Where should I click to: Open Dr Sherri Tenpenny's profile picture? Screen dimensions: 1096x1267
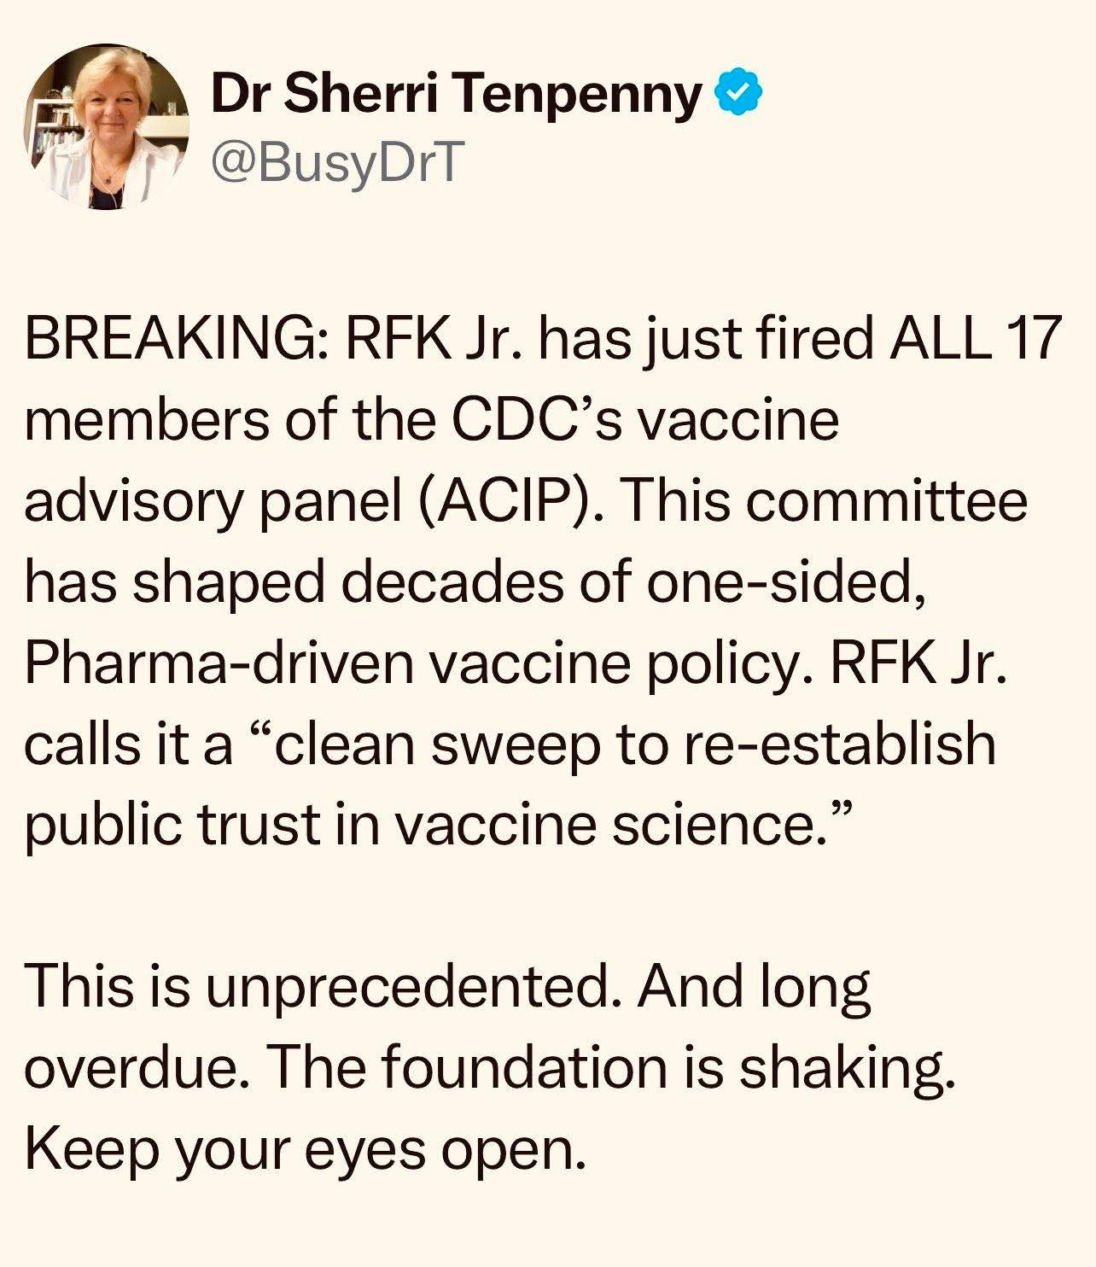(x=106, y=126)
